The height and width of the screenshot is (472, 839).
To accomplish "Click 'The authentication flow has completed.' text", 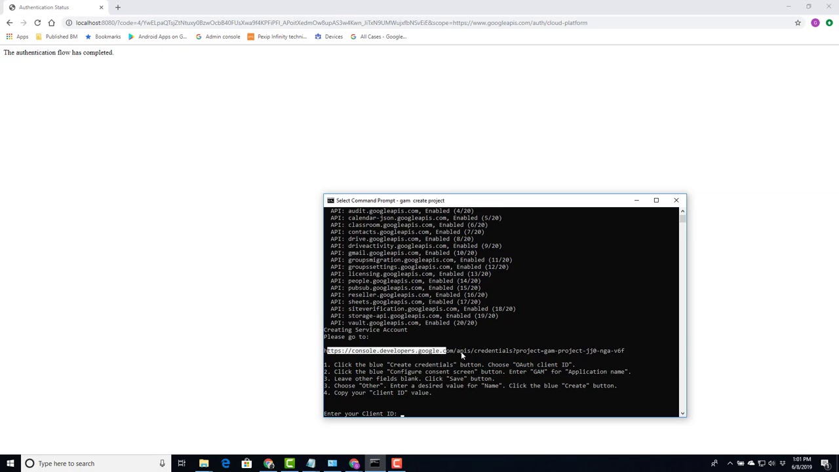I will pyautogui.click(x=58, y=52).
